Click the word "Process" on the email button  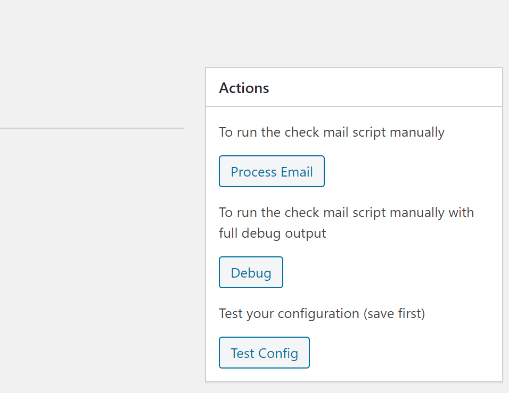pyautogui.click(x=253, y=172)
